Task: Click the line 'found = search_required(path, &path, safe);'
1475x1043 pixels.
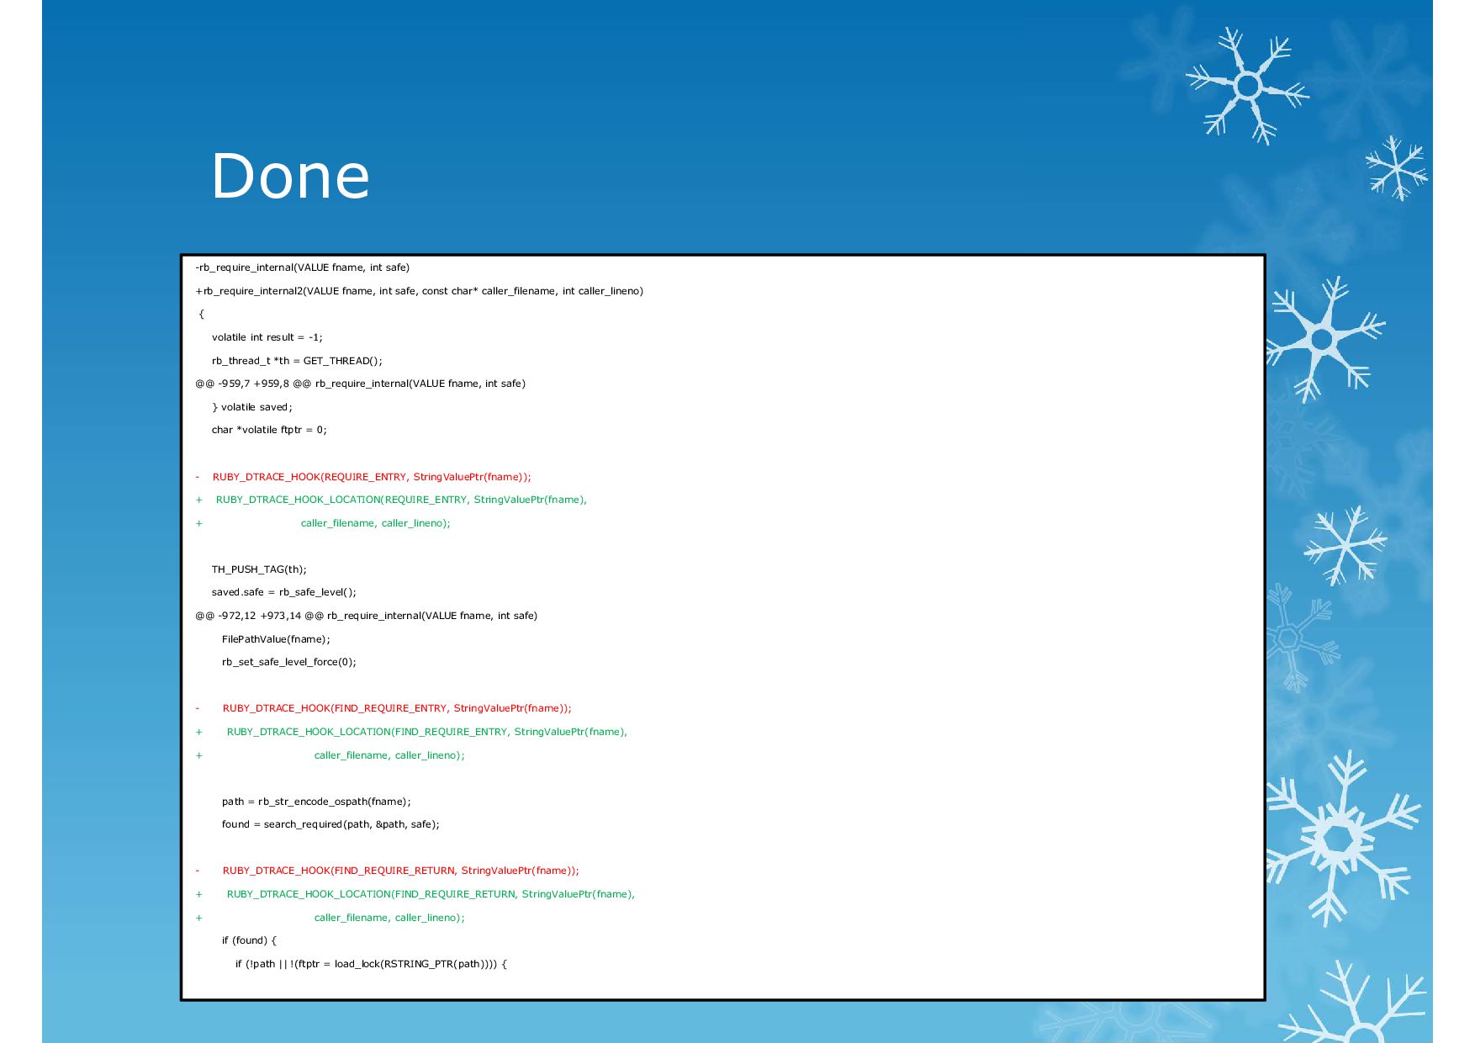Action: point(330,824)
